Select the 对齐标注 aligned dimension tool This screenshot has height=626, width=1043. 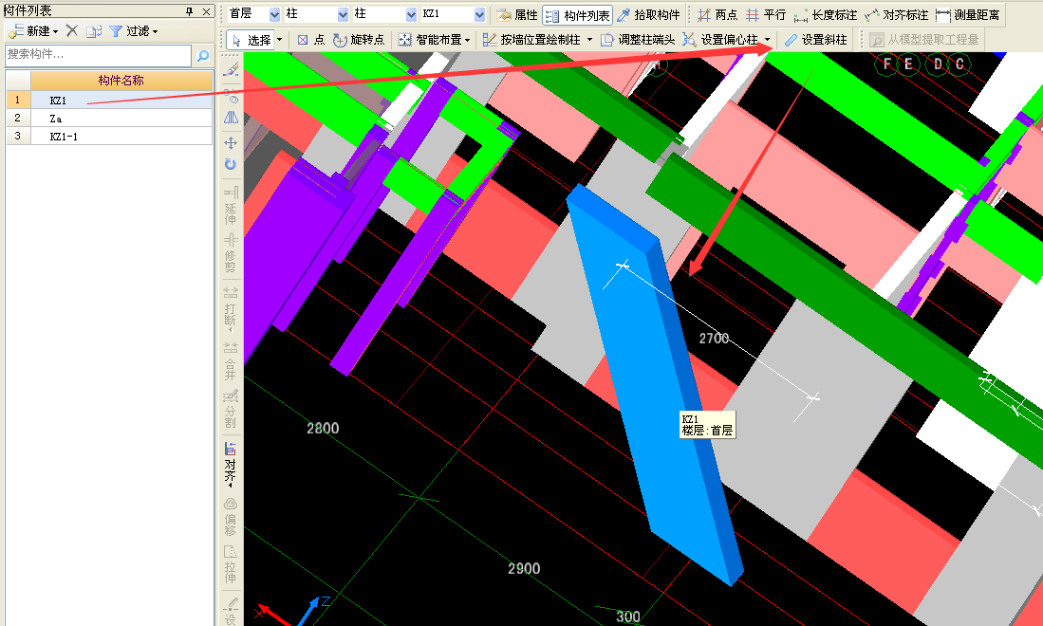[x=896, y=14]
